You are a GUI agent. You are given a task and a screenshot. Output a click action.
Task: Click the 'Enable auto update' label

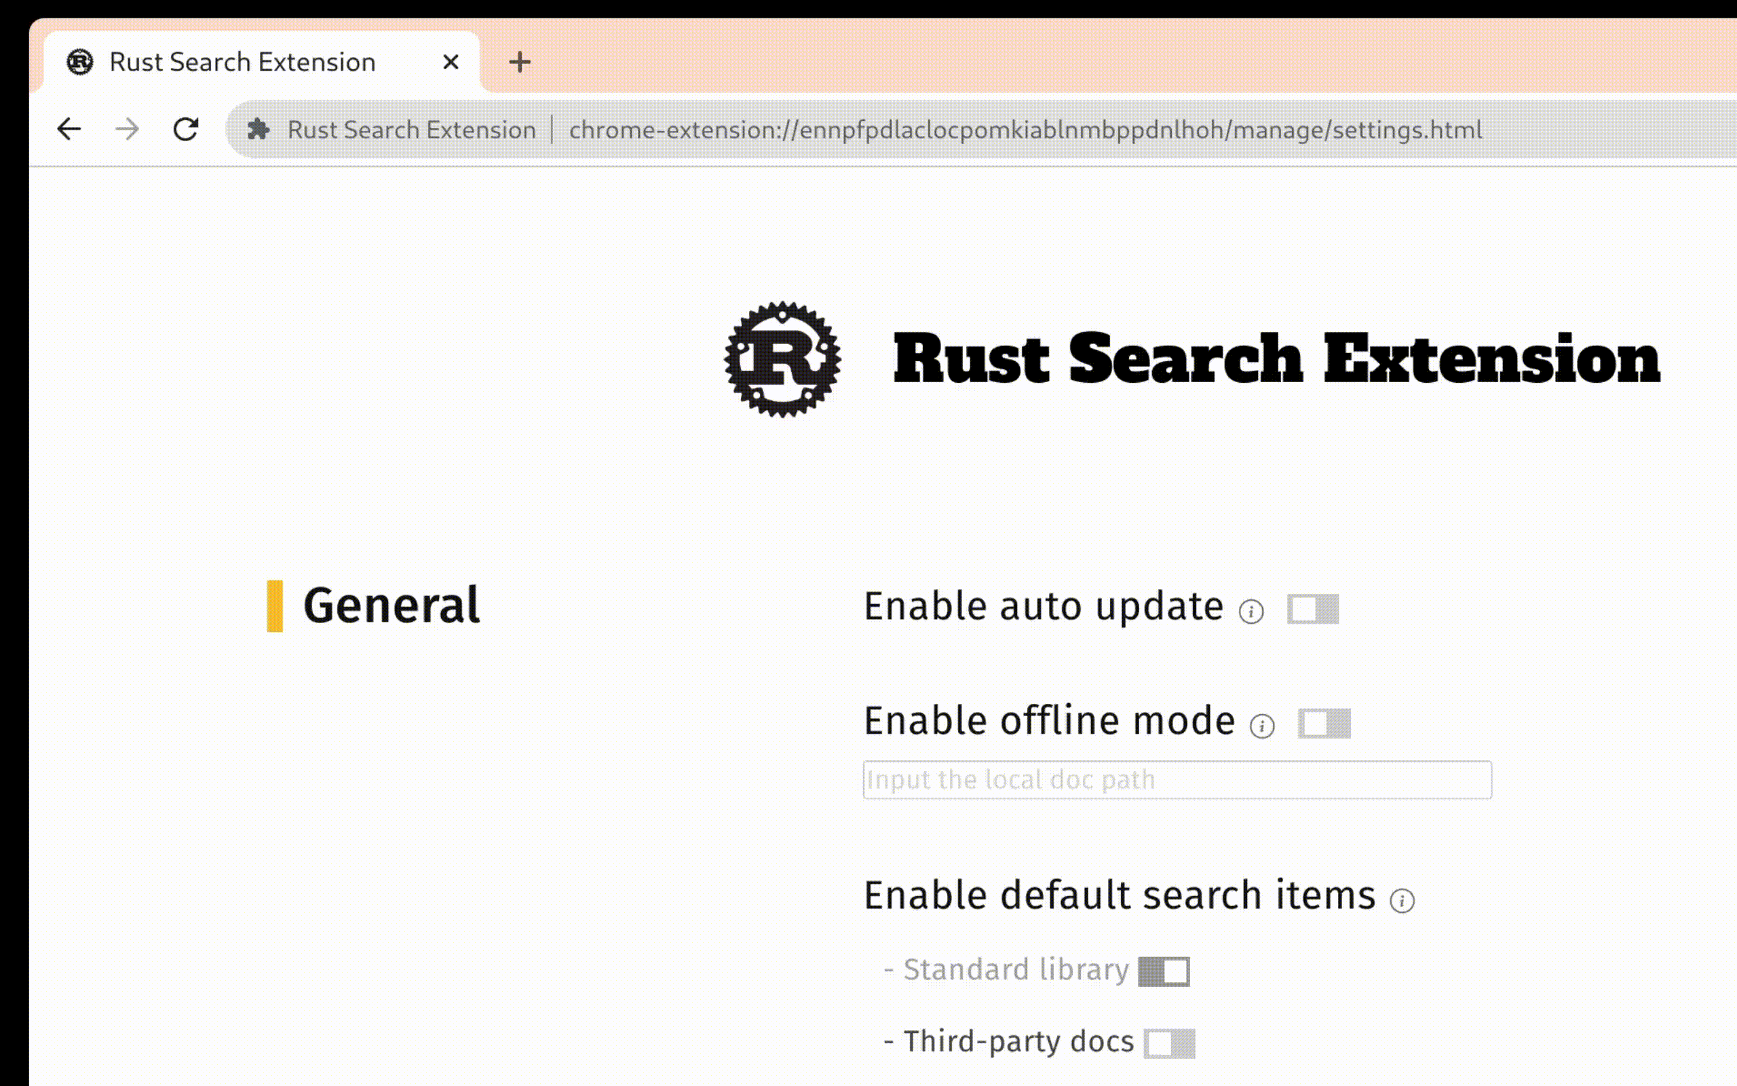click(1044, 607)
